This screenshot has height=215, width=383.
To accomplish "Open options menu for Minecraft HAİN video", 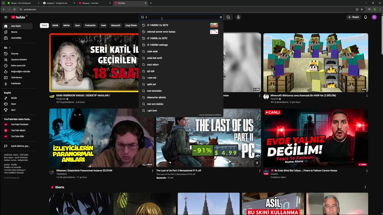I will pos(367,96).
